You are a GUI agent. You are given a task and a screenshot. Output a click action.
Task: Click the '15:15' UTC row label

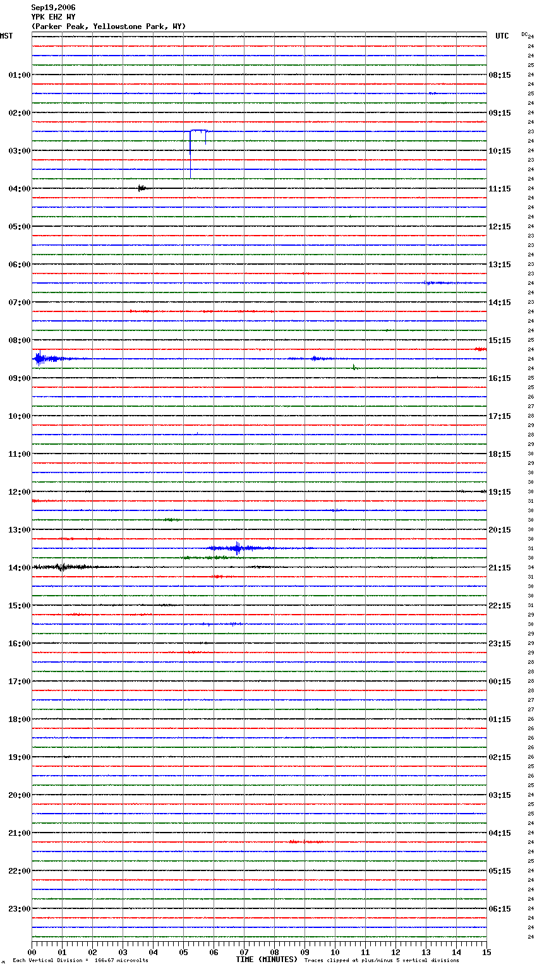pyautogui.click(x=500, y=340)
